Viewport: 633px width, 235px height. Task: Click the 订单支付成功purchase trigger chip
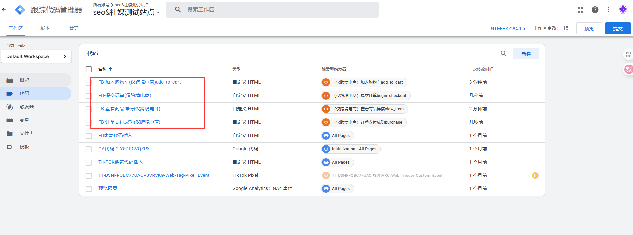[x=364, y=122]
